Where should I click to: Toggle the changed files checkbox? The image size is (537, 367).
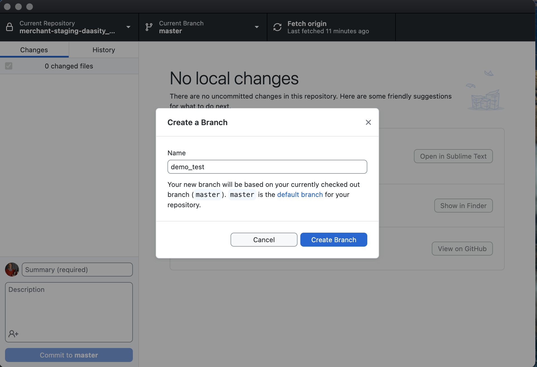click(9, 66)
